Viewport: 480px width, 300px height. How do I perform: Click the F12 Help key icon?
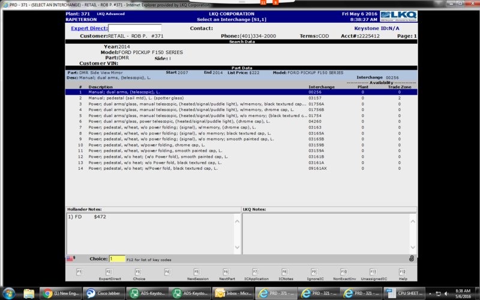coord(403,272)
